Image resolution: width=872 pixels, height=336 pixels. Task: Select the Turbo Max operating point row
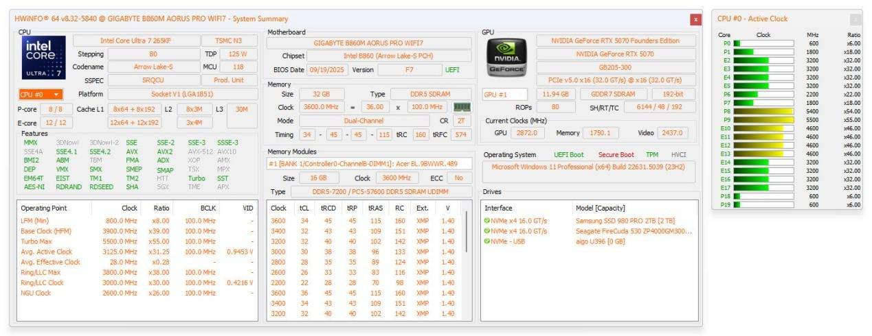coord(137,241)
